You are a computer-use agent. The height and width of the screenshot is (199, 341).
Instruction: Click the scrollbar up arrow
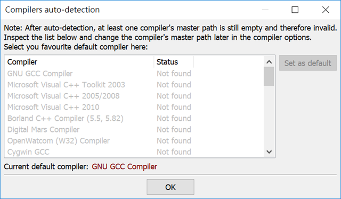[269, 62]
